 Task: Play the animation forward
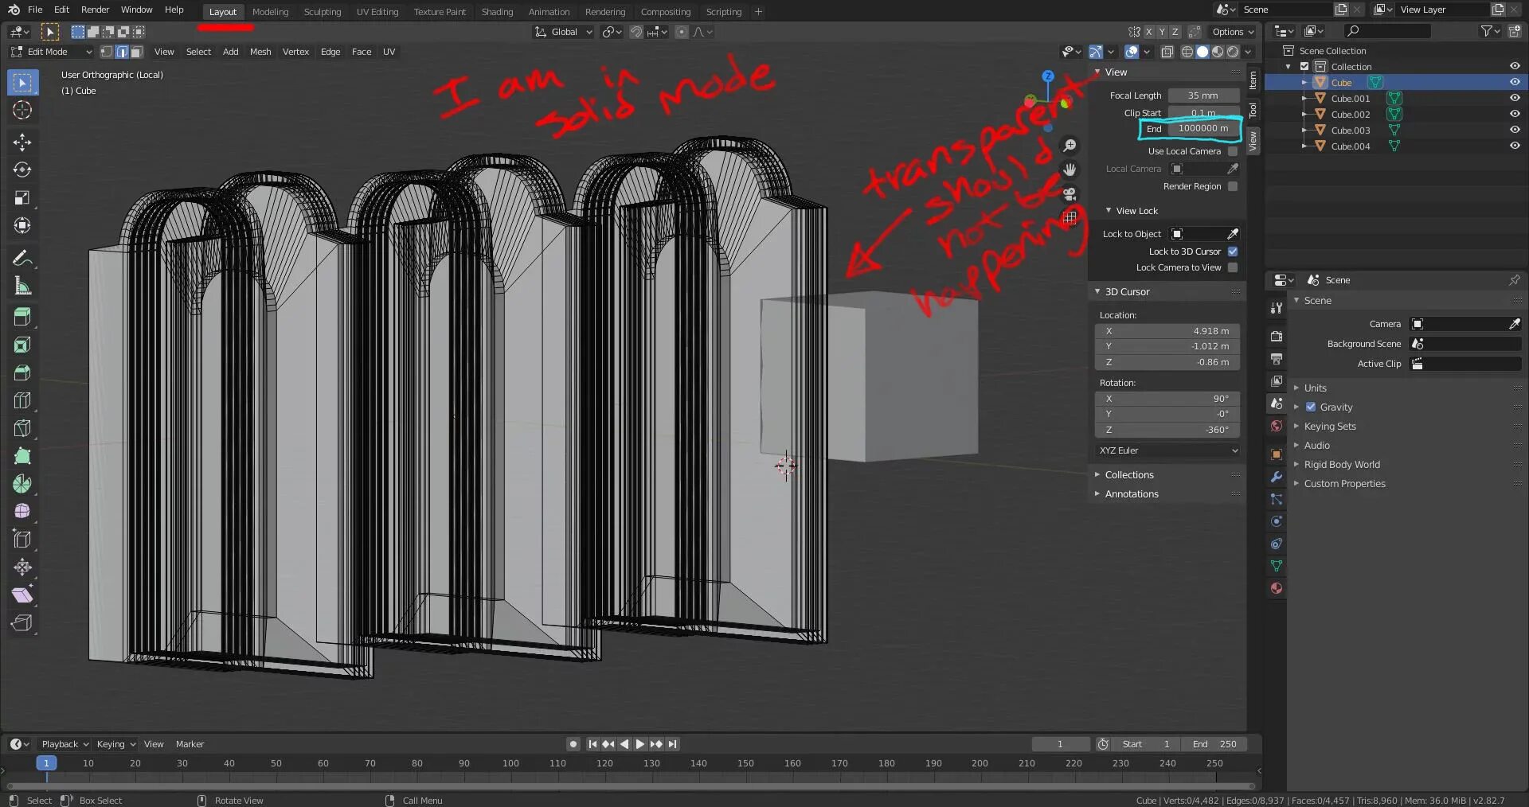(x=639, y=744)
